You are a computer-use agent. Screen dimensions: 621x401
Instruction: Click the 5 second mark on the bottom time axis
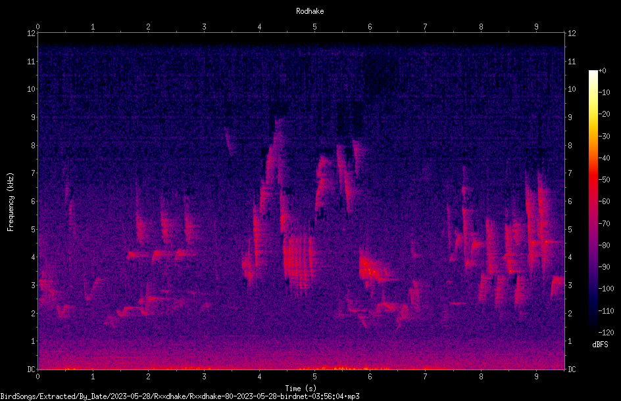(314, 377)
